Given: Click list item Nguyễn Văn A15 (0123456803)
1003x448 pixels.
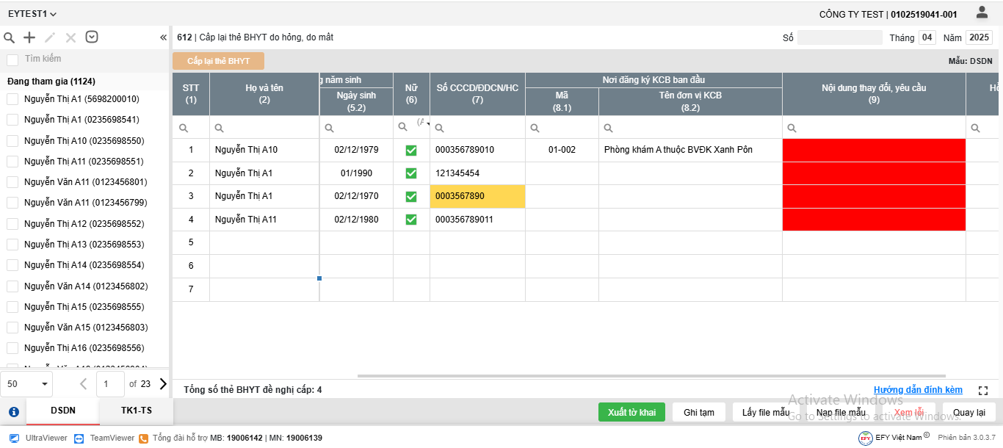Looking at the screenshot, I should point(86,328).
